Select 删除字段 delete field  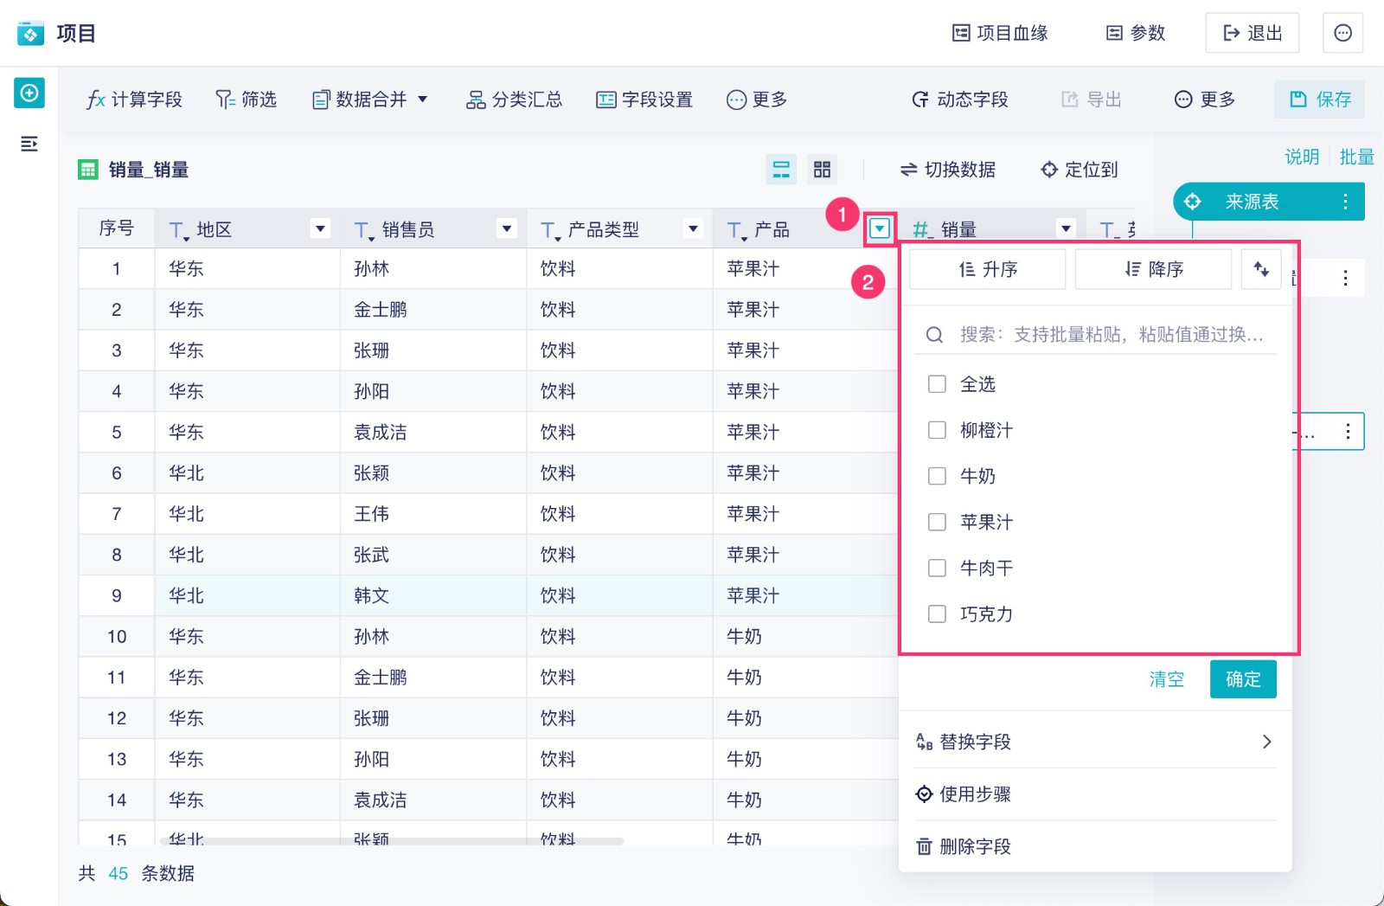[1095, 847]
